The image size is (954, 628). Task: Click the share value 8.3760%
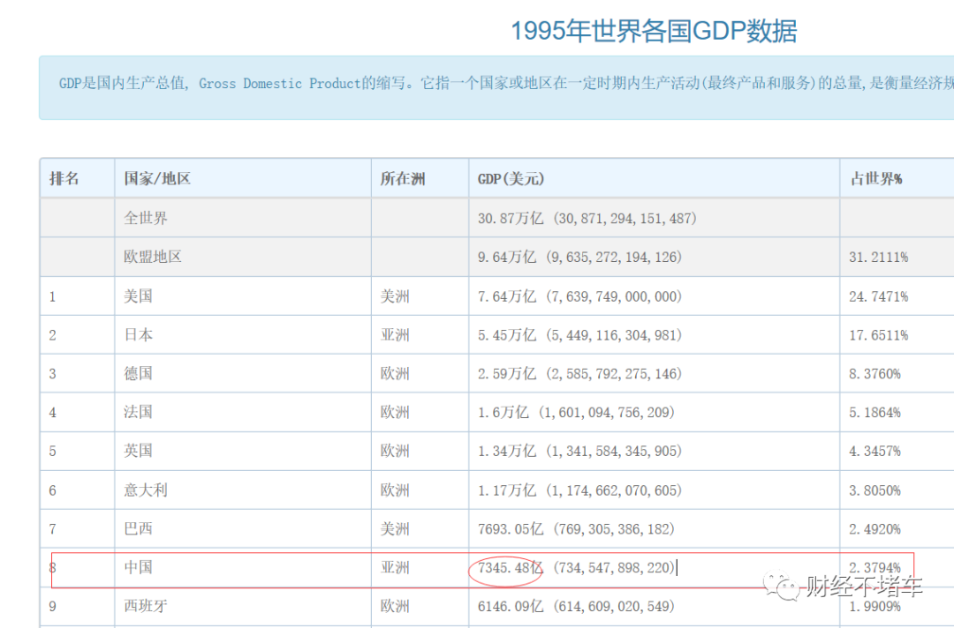(x=874, y=374)
